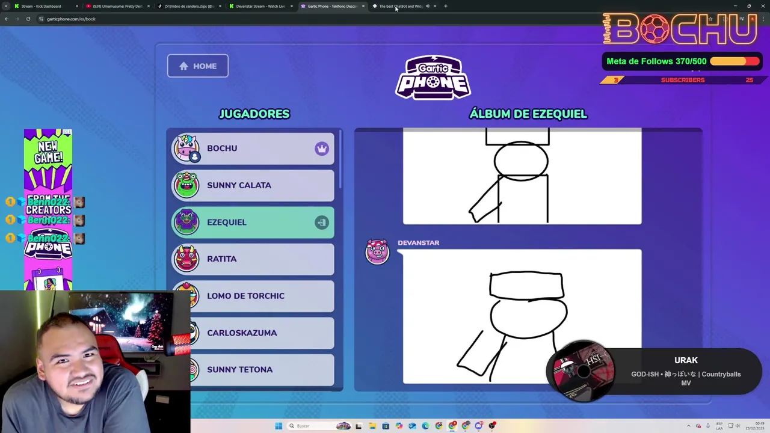Open Outlook from taskbar
Viewport: 770px width, 433px height.
pos(412,426)
